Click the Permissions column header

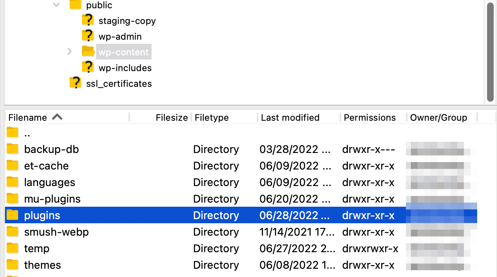(x=369, y=117)
